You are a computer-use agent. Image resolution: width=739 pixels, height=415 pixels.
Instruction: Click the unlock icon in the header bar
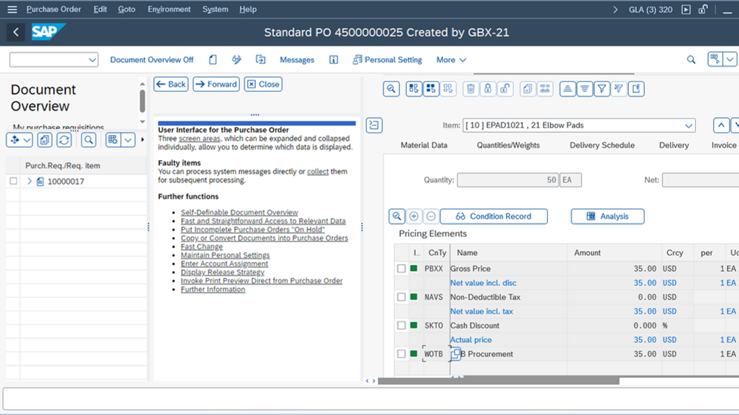(704, 9)
